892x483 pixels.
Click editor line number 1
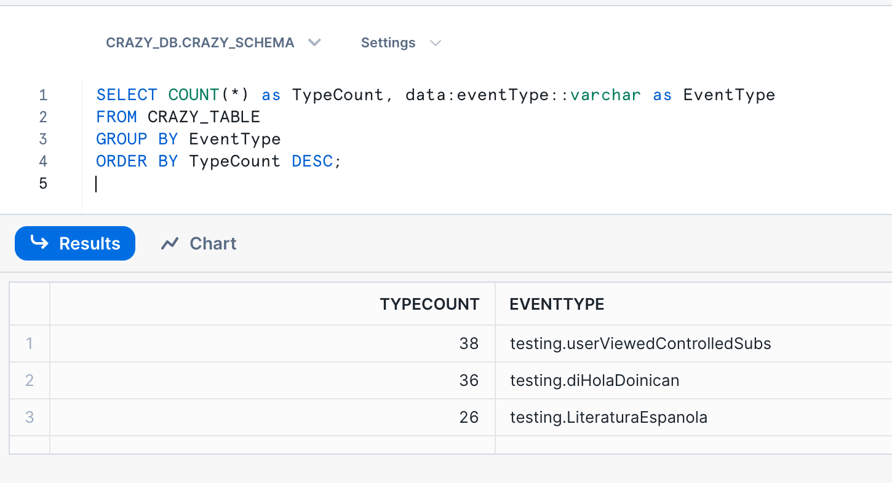[43, 95]
